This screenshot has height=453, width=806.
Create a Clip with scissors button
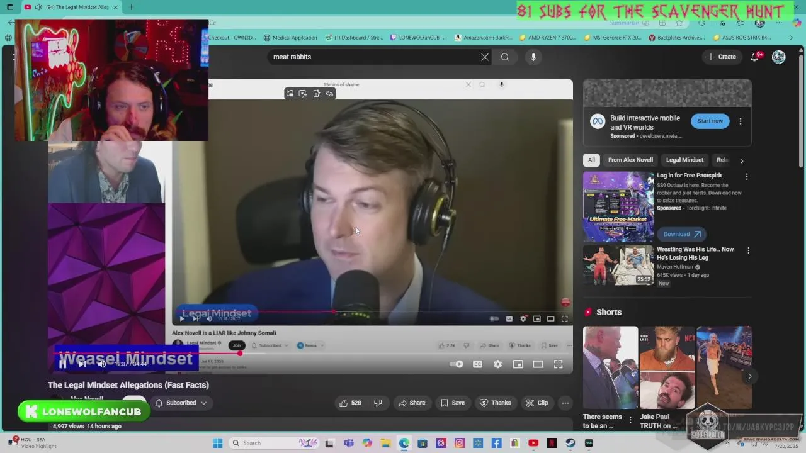(x=537, y=403)
